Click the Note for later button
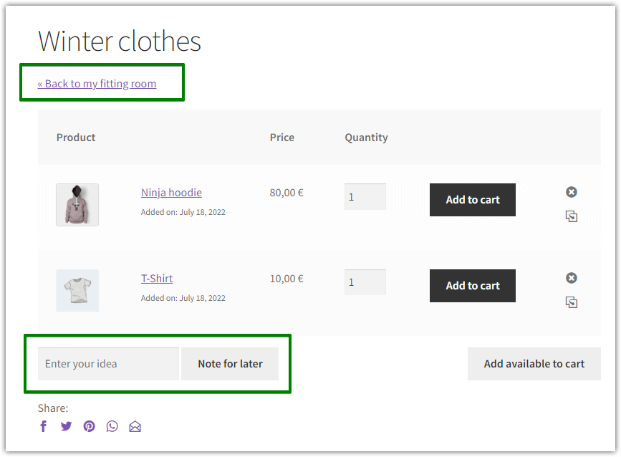The image size is (621, 457). tap(230, 364)
